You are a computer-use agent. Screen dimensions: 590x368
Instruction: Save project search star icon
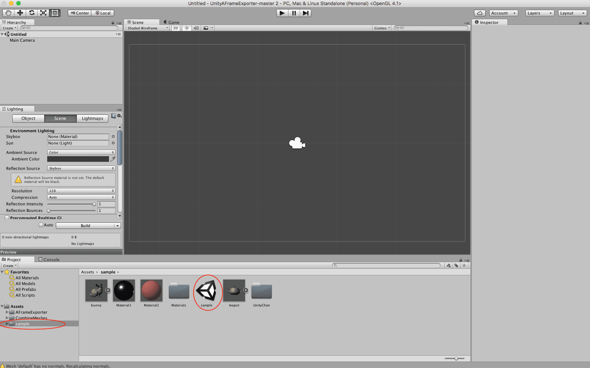464,265
